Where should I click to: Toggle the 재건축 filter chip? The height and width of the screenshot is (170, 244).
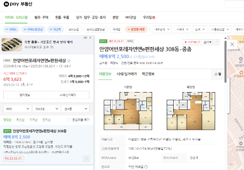55,29
